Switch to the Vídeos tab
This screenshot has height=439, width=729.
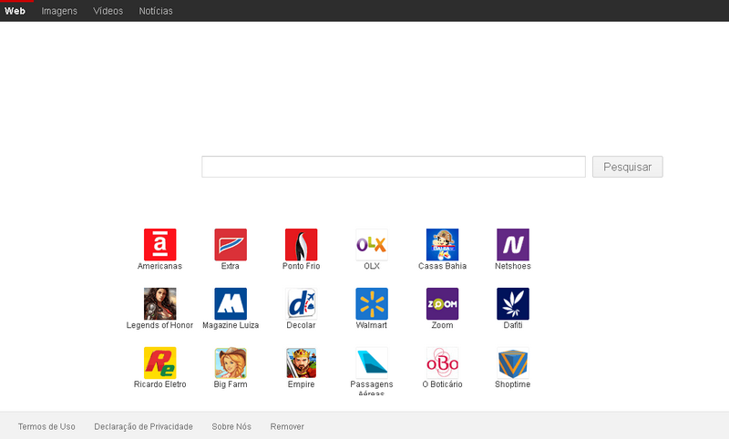pos(108,11)
